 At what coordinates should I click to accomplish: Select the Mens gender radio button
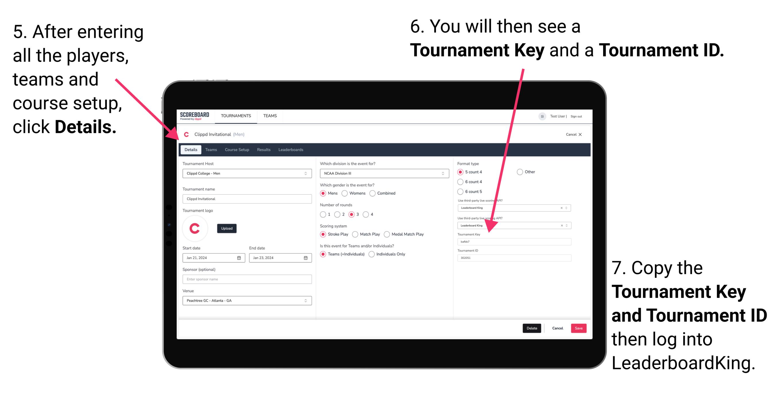(x=324, y=193)
